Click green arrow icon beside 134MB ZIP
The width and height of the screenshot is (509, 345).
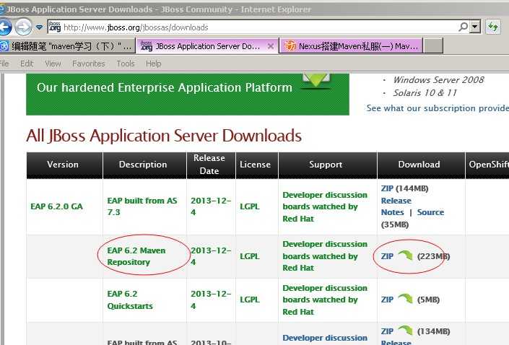point(405,331)
